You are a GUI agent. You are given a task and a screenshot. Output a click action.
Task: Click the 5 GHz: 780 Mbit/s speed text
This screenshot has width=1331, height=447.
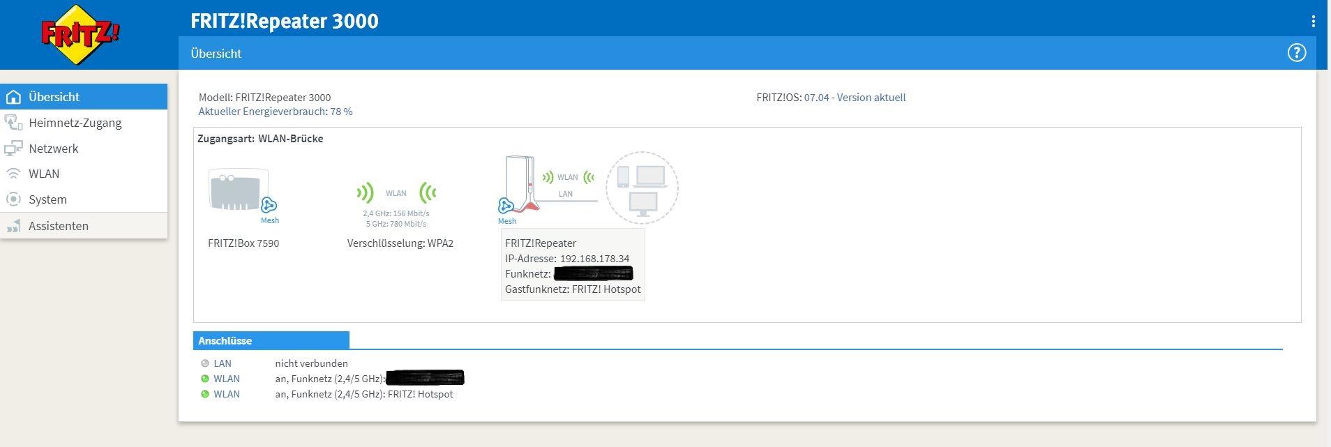point(396,224)
